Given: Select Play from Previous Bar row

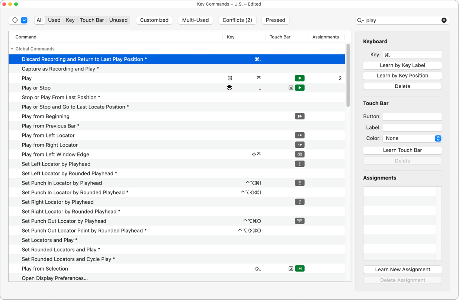Looking at the screenshot, I should click(177, 126).
